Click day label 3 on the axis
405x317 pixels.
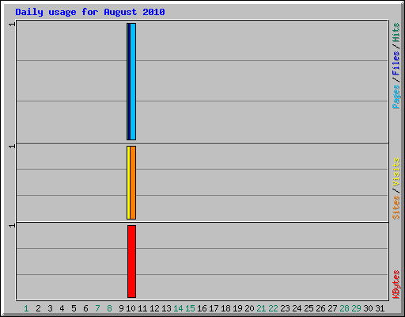(x=50, y=308)
